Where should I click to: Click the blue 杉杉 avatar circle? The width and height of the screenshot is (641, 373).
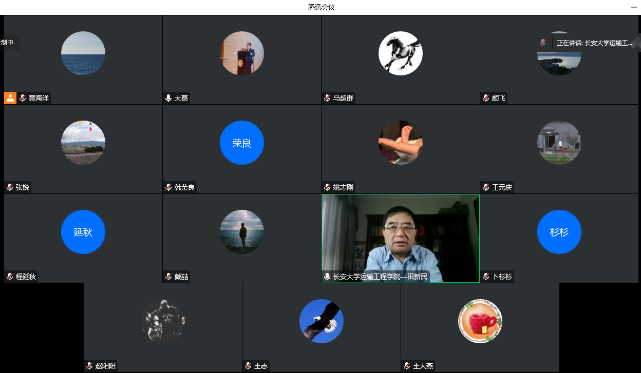pos(559,232)
